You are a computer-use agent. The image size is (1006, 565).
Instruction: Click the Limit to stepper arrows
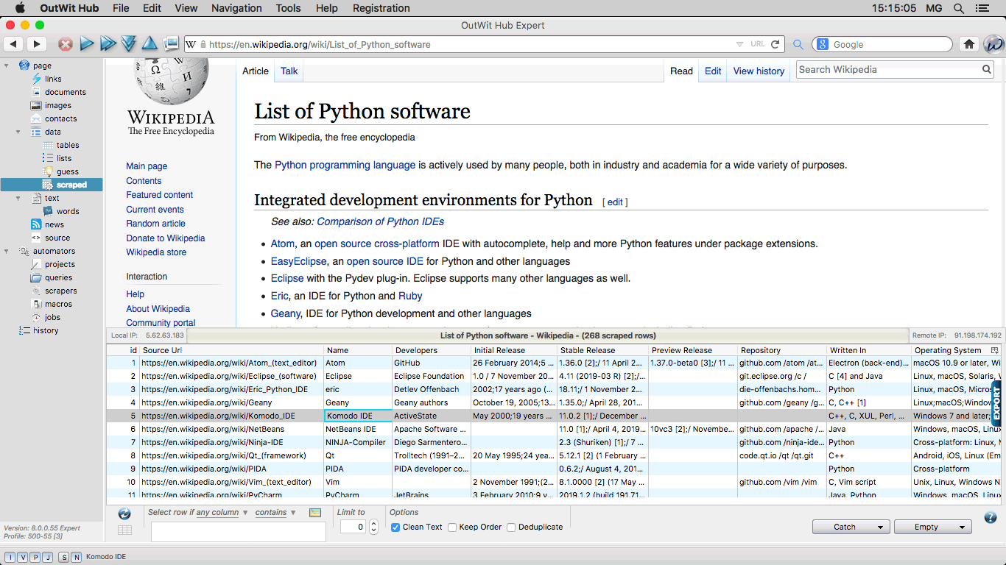(373, 527)
